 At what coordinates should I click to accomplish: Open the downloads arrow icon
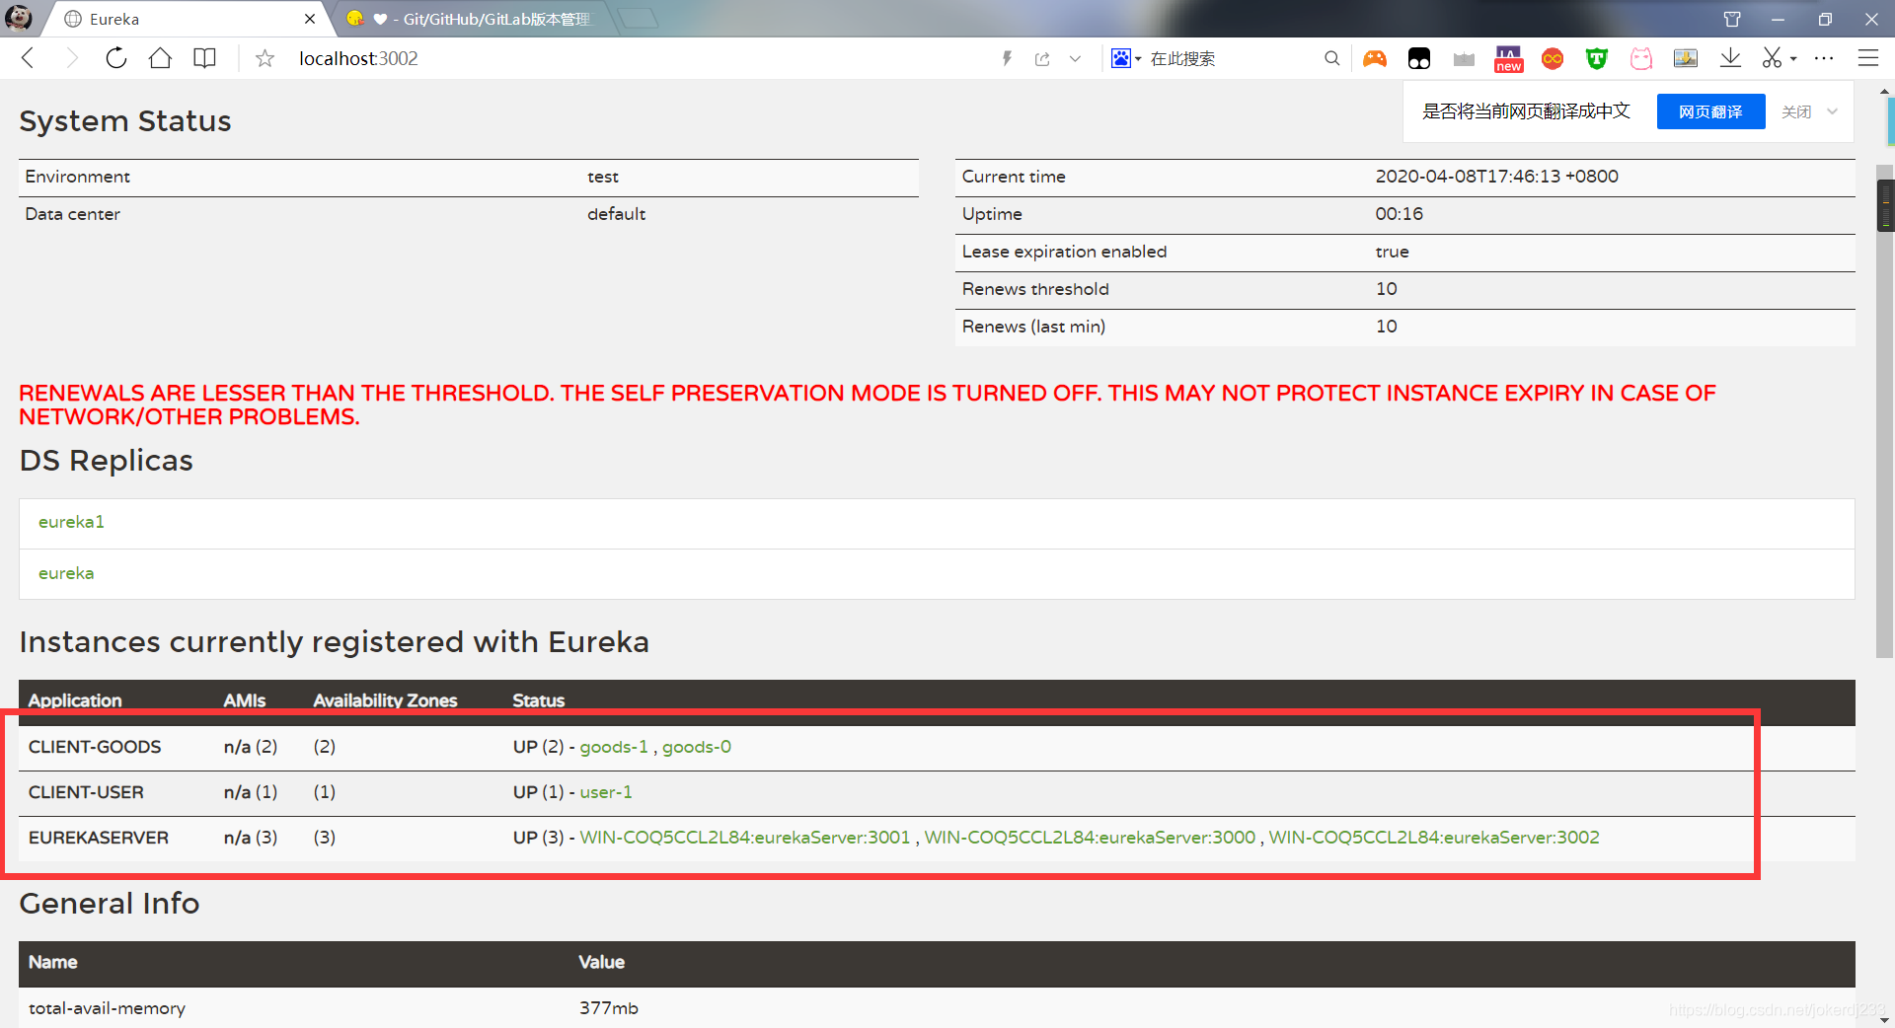1730,58
